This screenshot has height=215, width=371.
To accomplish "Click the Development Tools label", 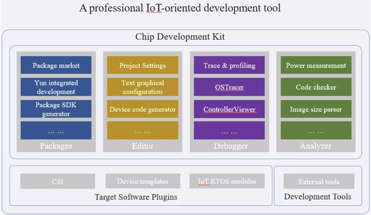I will pyautogui.click(x=318, y=196).
